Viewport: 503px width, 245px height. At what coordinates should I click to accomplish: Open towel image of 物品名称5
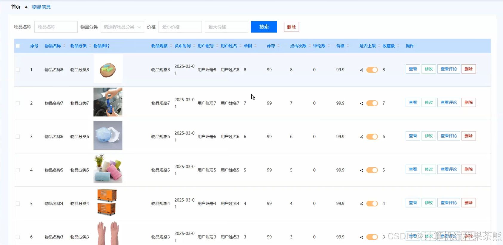tap(108, 169)
